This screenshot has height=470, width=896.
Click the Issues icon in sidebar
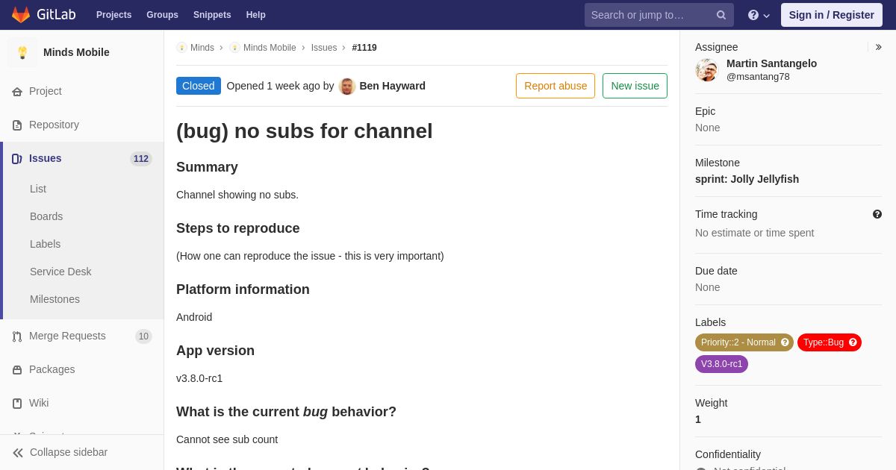click(17, 159)
